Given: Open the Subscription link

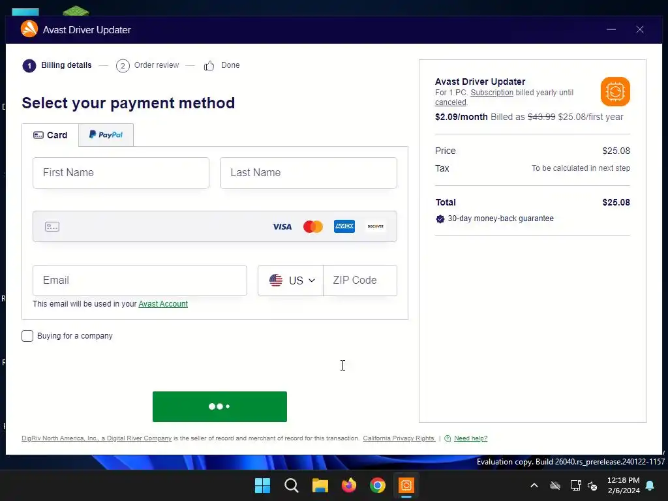Looking at the screenshot, I should point(492,93).
